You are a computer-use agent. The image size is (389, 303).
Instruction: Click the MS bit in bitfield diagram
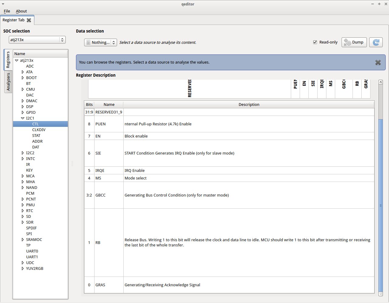pos(331,89)
